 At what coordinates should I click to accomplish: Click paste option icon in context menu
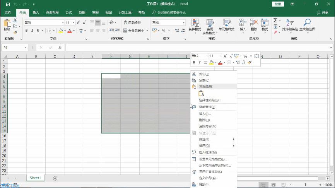(201, 93)
